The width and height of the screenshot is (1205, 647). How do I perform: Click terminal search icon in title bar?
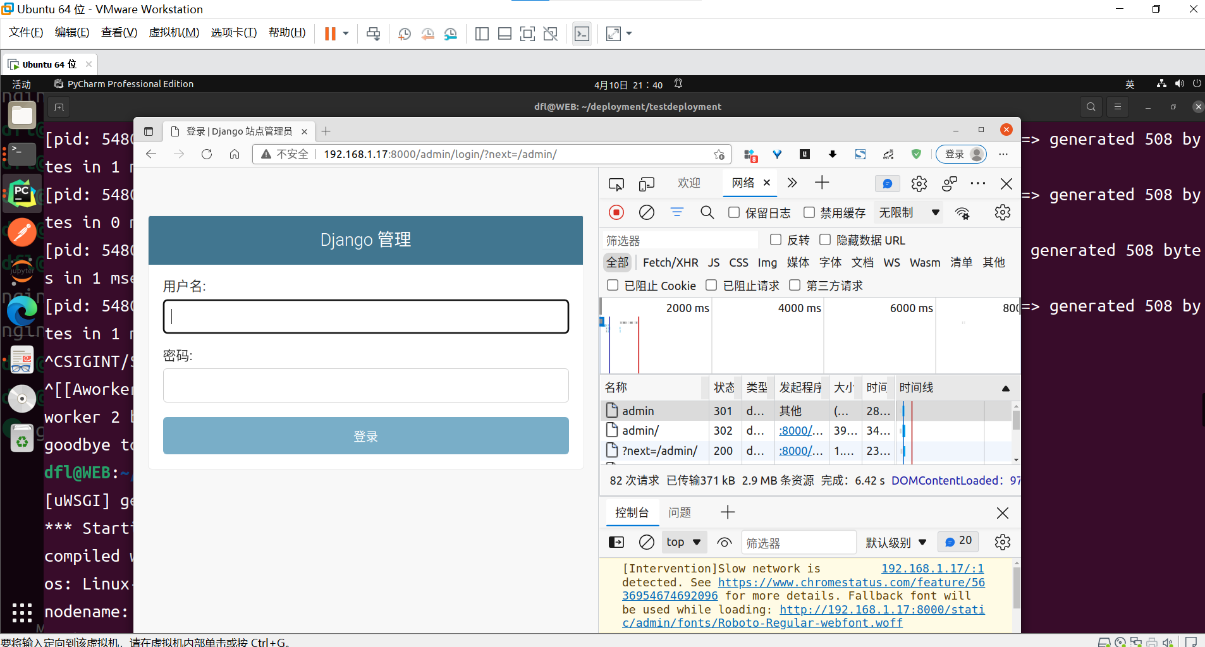click(1091, 107)
